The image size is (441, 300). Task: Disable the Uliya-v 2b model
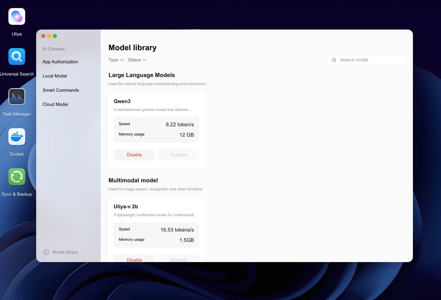(x=134, y=259)
